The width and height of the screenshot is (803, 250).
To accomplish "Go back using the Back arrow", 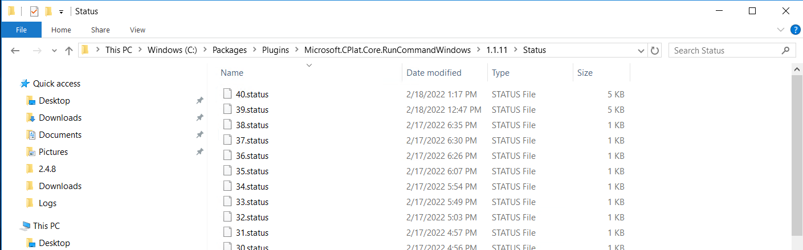I will tap(15, 51).
